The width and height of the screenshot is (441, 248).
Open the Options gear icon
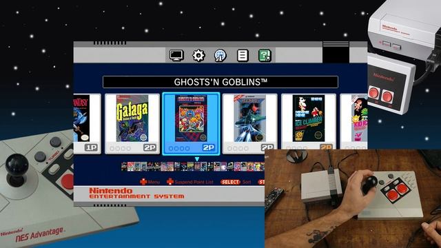(198, 55)
